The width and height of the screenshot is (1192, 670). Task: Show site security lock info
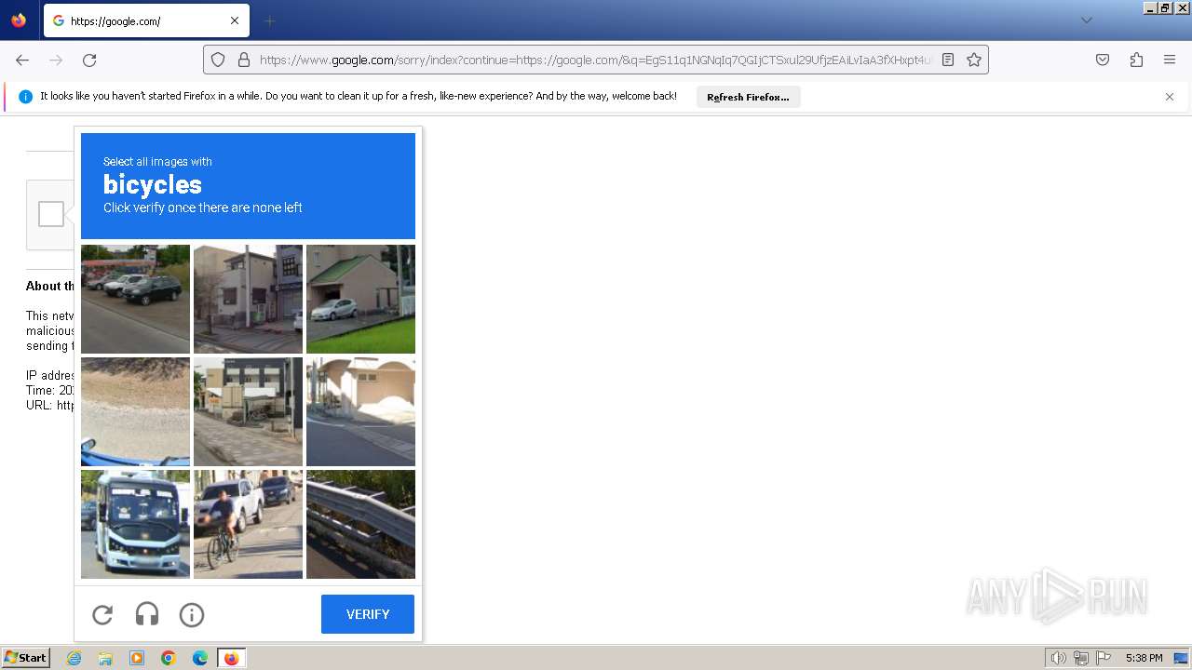pyautogui.click(x=244, y=60)
